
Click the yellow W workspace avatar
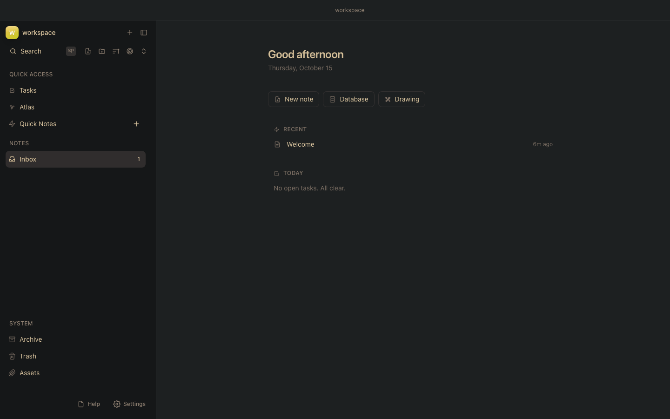click(12, 33)
